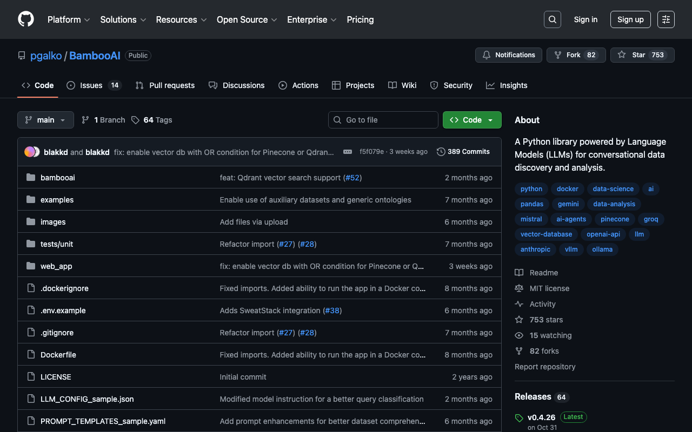This screenshot has height=432, width=692.
Task: Click the 389 Commits history link
Action: (x=463, y=152)
